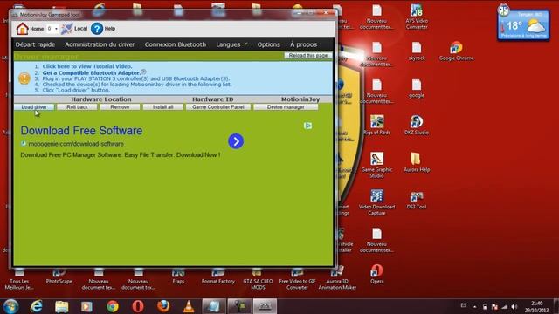Select the google desktop file
Viewport: 559px width, 314px height.
tap(417, 88)
